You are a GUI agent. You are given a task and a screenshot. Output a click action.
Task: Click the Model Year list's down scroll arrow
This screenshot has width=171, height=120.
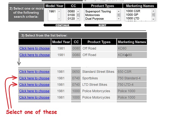59,19
